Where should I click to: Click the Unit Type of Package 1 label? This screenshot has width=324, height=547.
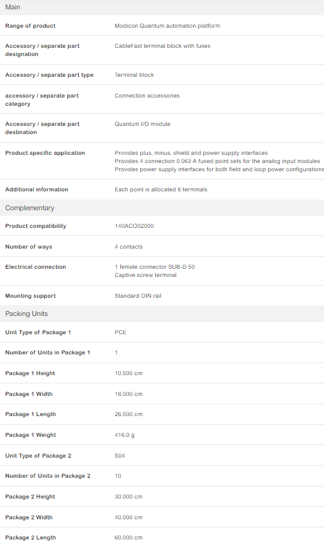click(x=38, y=332)
